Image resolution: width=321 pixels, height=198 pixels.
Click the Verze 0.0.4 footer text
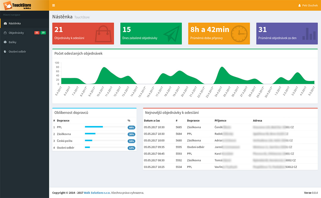311,193
